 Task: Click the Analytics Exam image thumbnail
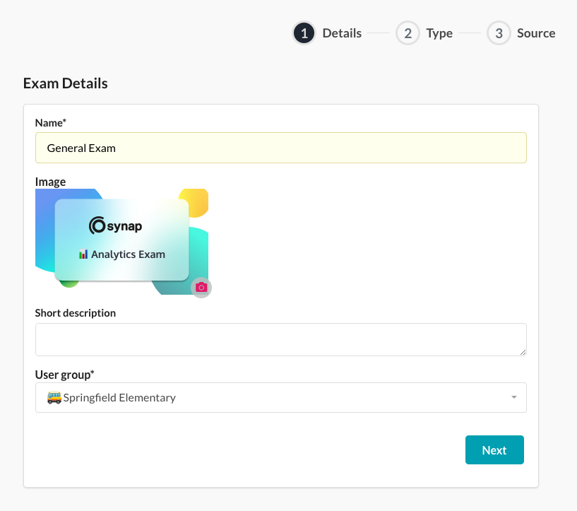click(x=121, y=242)
